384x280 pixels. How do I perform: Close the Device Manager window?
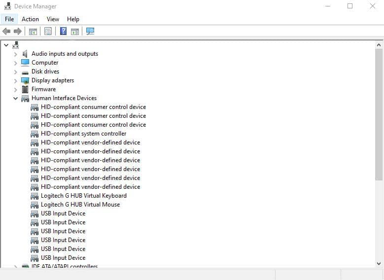(373, 6)
